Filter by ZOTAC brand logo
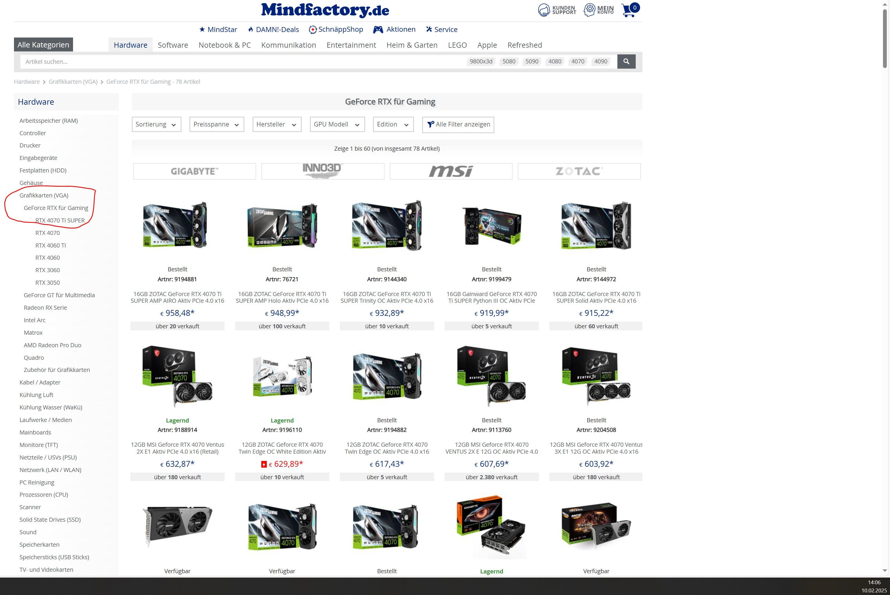Image resolution: width=890 pixels, height=595 pixels. [x=579, y=171]
